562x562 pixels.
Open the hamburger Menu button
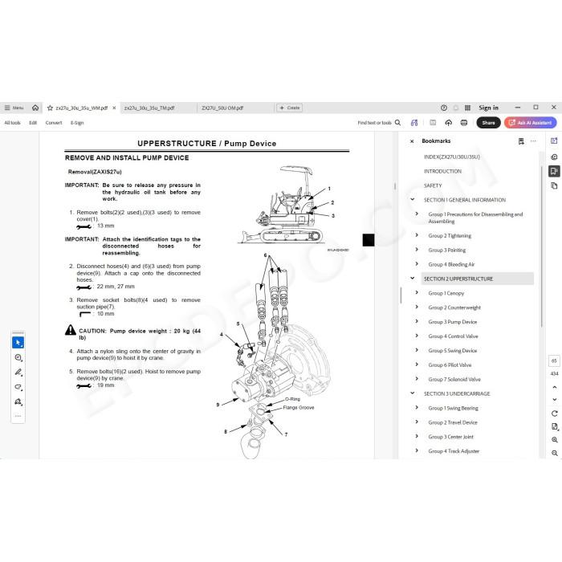[x=14, y=108]
